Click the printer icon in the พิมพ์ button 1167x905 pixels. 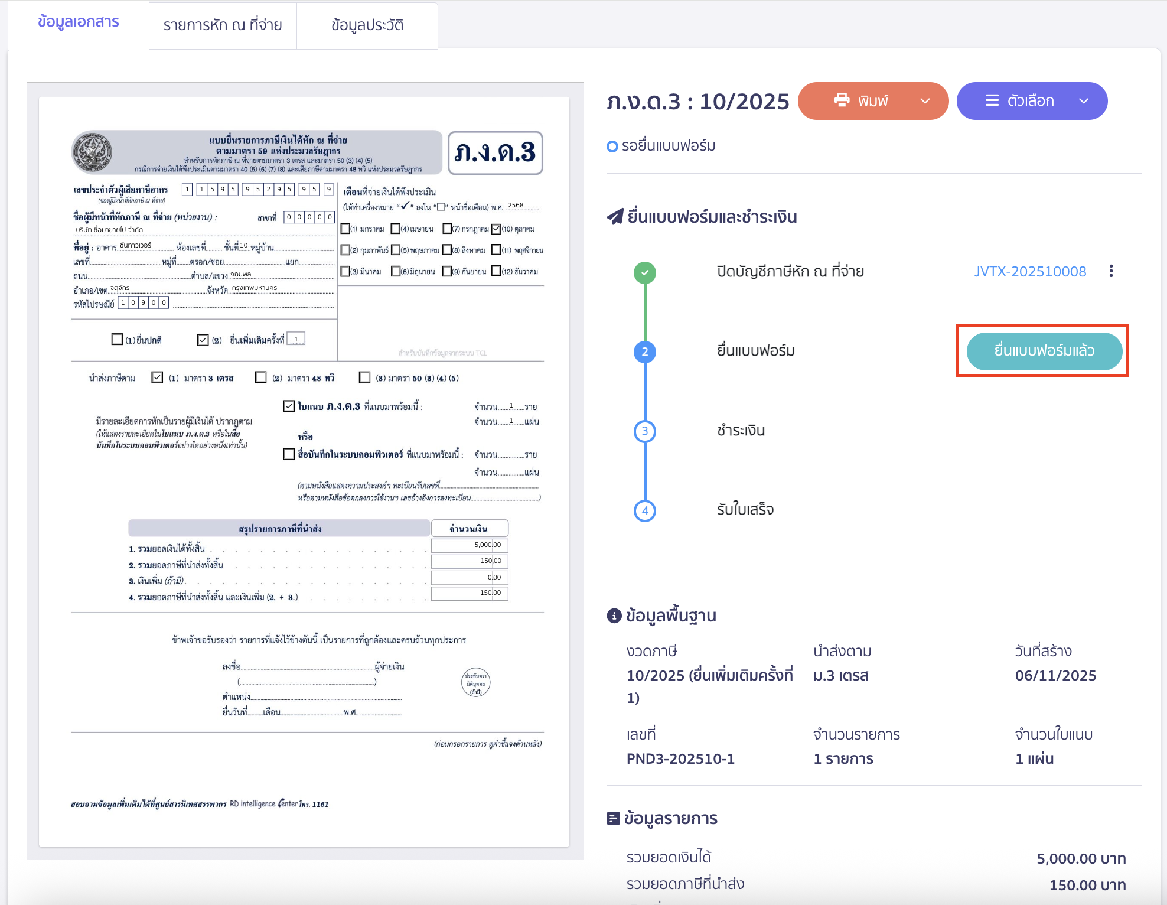click(x=841, y=101)
